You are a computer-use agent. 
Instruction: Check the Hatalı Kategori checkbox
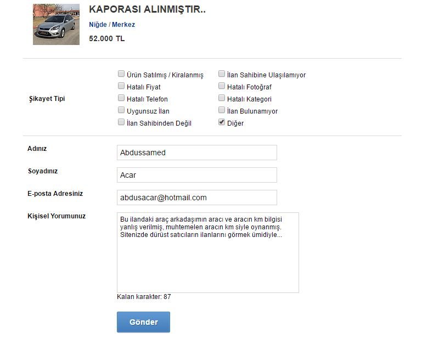coord(222,98)
